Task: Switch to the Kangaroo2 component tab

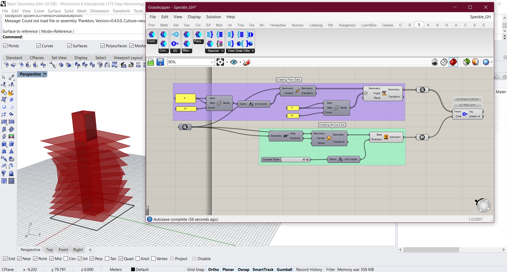Action: (347, 25)
